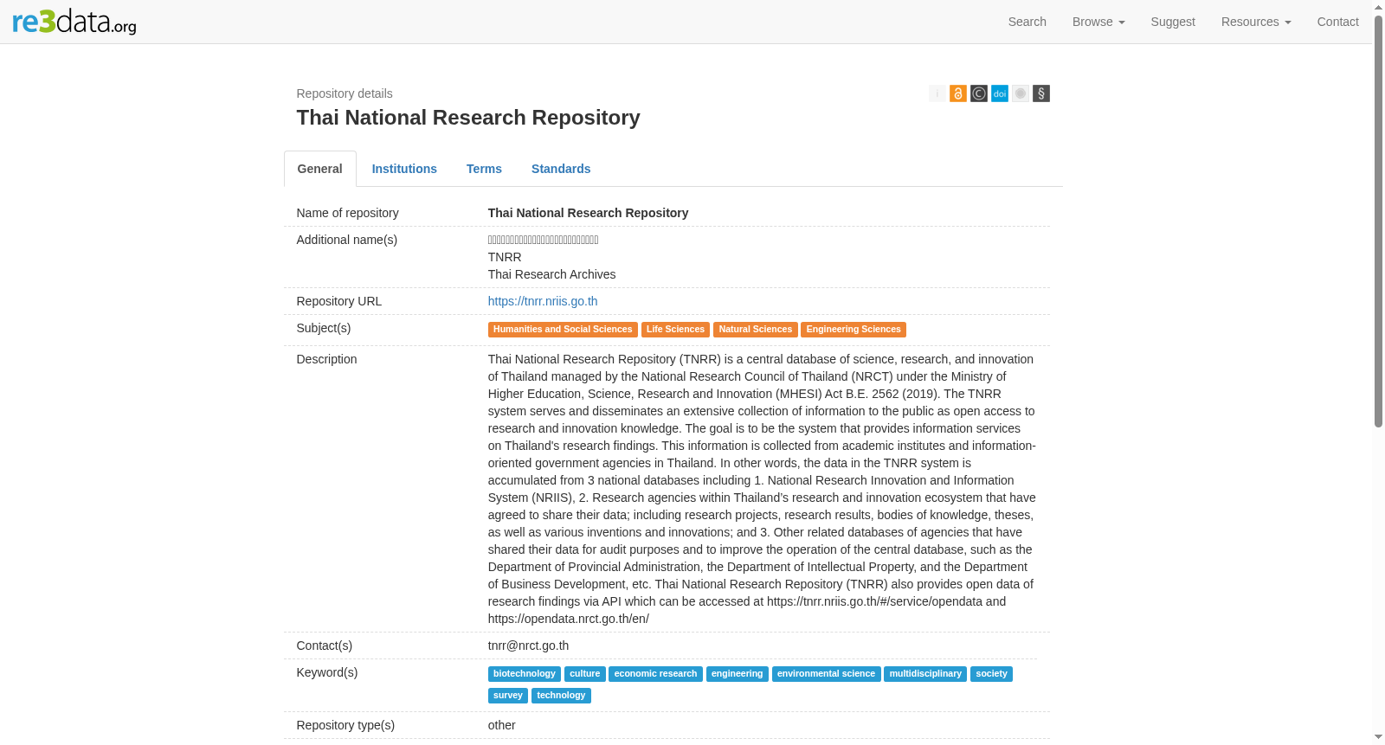Image resolution: width=1385 pixels, height=745 pixels.
Task: Switch to the Standards tab
Action: point(561,169)
